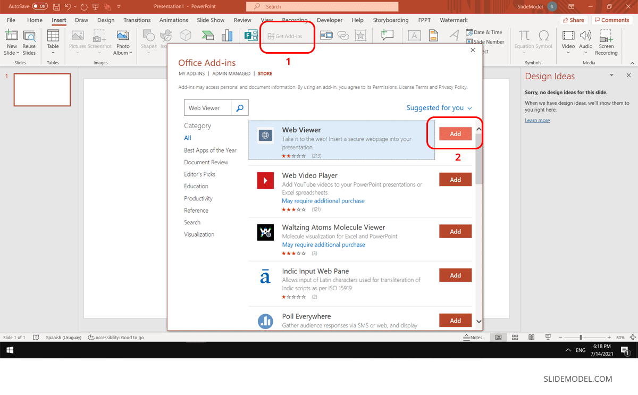The height and width of the screenshot is (395, 638).
Task: Click the Symbol omega icon
Action: click(x=543, y=36)
